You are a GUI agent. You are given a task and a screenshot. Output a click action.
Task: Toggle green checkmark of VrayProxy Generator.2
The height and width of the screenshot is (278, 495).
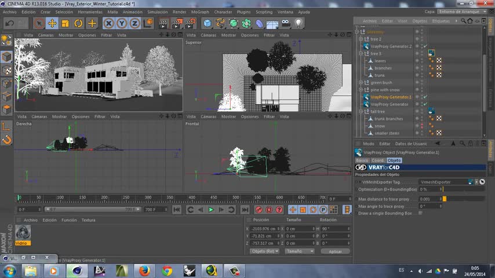tap(425, 46)
